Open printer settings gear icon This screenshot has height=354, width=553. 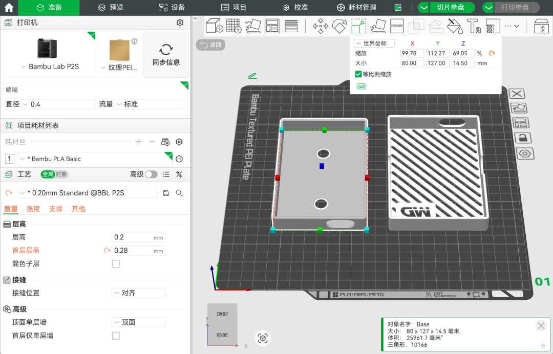(180, 23)
